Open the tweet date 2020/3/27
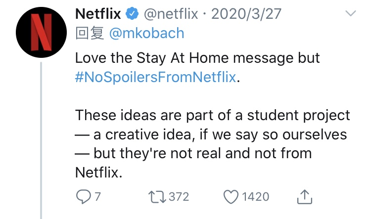This screenshot has height=219, width=371. [x=246, y=14]
